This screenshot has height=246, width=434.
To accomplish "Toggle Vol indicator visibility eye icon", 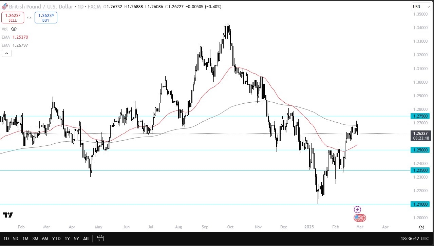I will pyautogui.click(x=14, y=29).
